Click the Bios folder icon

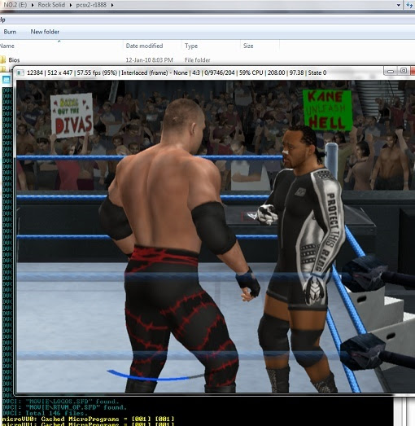click(3, 59)
